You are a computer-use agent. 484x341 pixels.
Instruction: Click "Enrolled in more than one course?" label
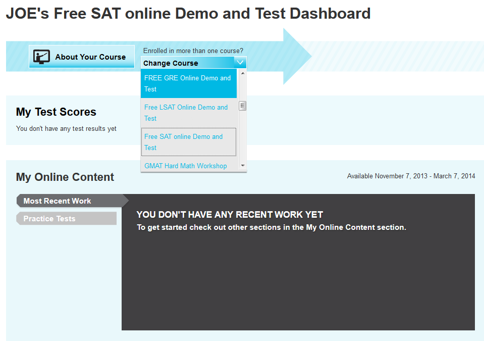(193, 51)
